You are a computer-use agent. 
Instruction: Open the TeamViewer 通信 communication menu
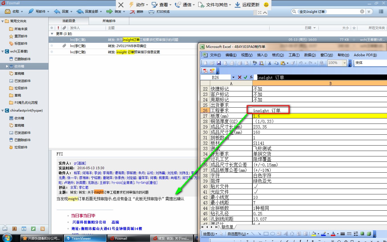pyautogui.click(x=185, y=5)
